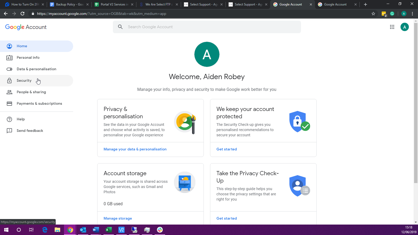Viewport: 418px width, 235px height.
Task: Switch to We Are Select FTP tab
Action: tap(158, 4)
